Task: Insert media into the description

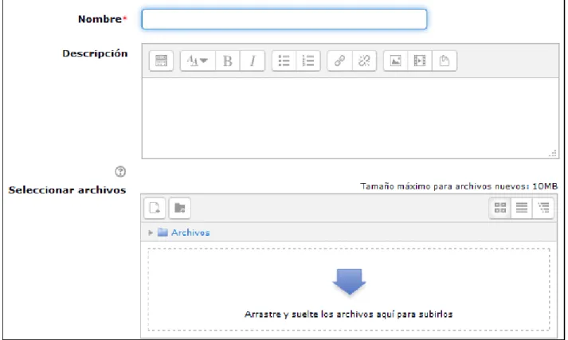Action: click(420, 61)
